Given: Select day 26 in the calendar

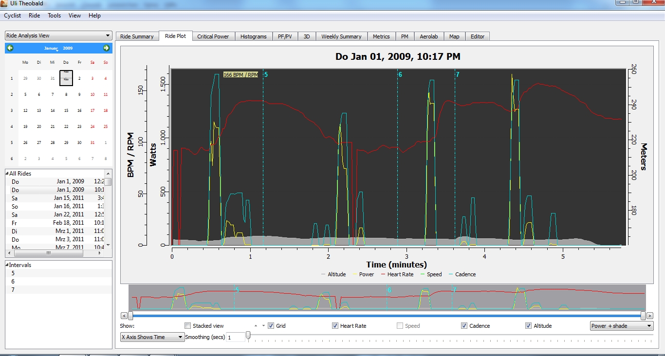Looking at the screenshot, I should pos(25,142).
